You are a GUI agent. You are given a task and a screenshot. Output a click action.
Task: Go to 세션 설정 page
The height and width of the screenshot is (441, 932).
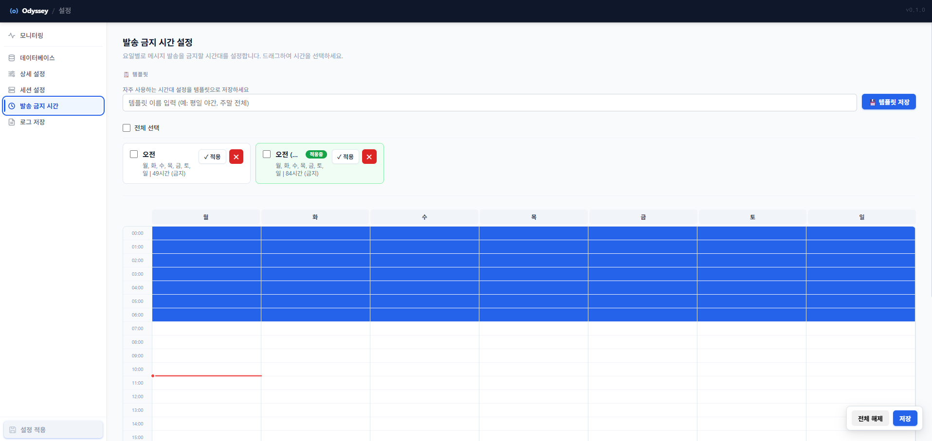pos(54,90)
